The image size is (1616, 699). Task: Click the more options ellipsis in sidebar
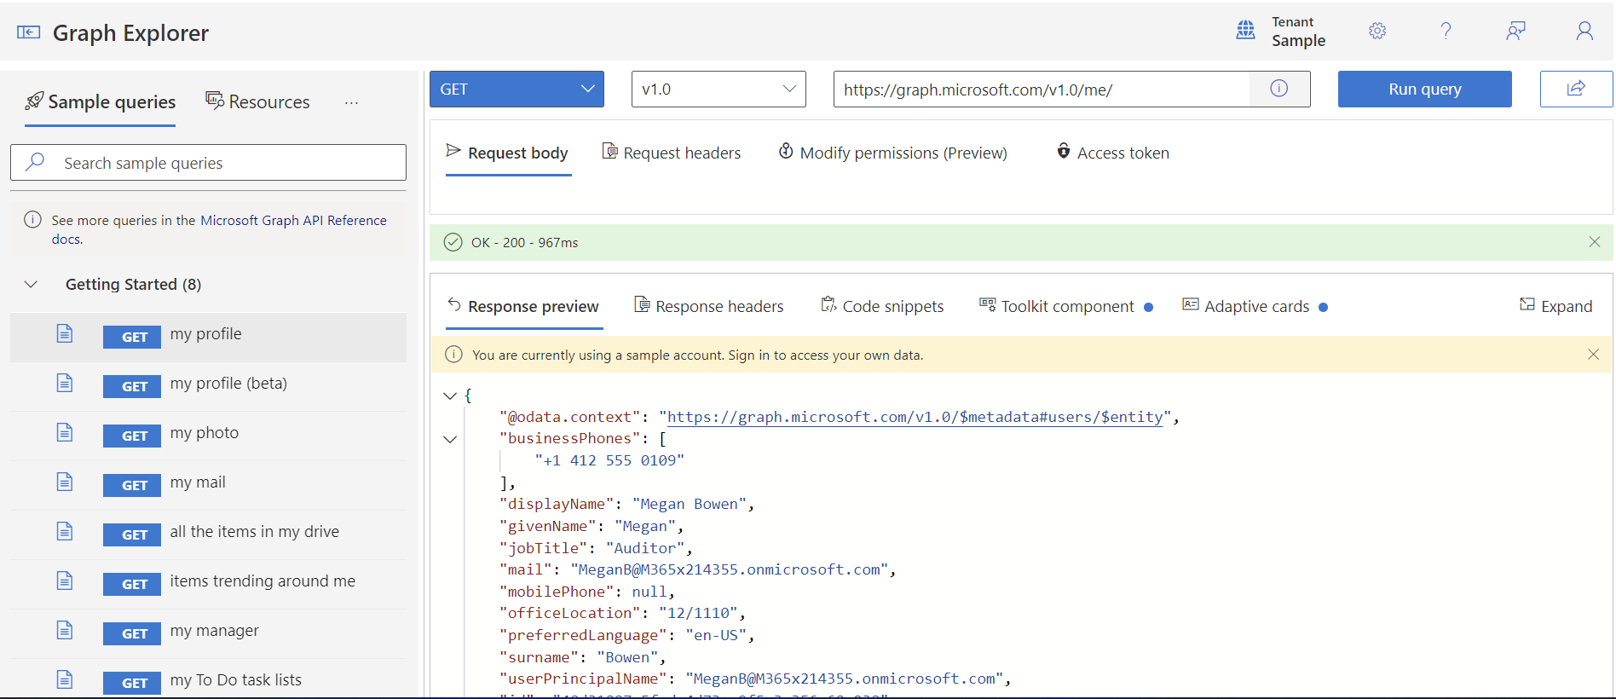point(351,102)
